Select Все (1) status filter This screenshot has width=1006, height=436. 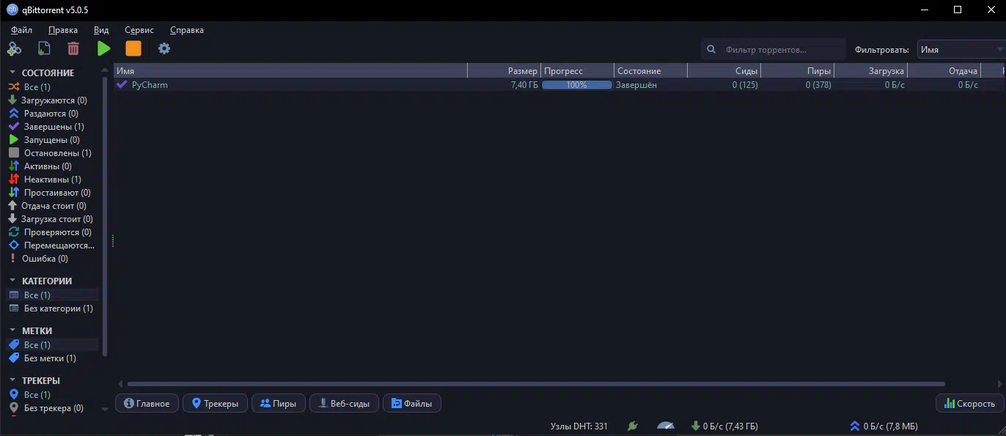click(x=36, y=86)
